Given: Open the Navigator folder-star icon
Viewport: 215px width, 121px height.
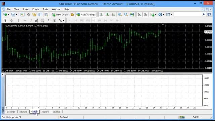Looking at the screenshot, I should pos(34,15).
